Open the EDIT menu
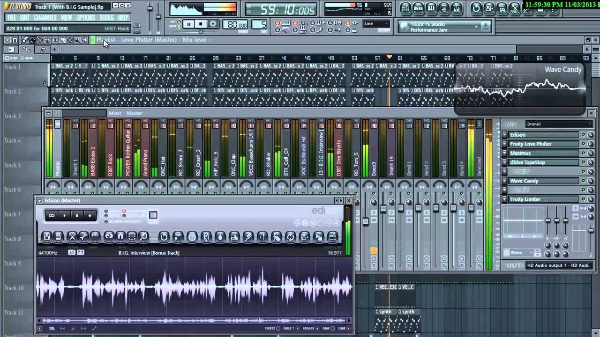The width and height of the screenshot is (600, 337). tap(25, 18)
